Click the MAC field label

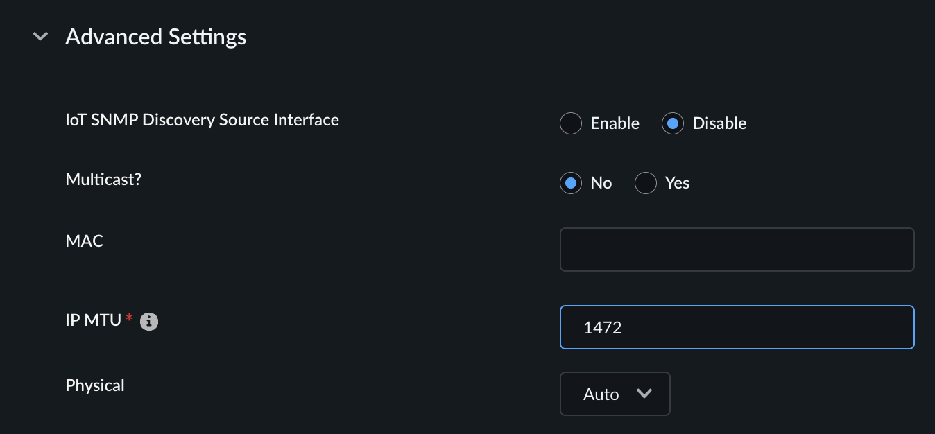click(x=84, y=241)
